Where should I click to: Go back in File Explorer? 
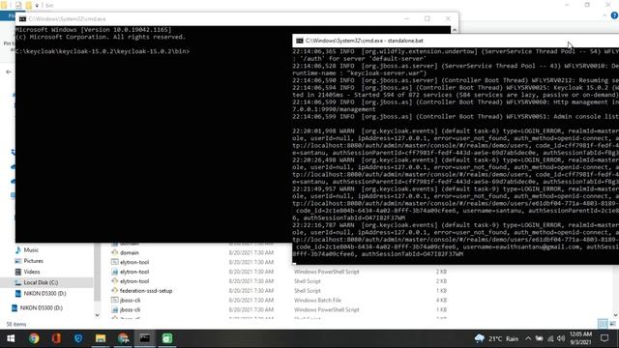(9, 72)
